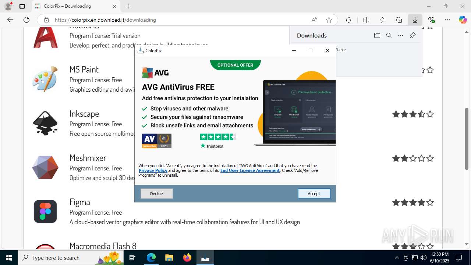Open the Inkscape title link
Viewport: 471px width, 265px height.
[84, 113]
